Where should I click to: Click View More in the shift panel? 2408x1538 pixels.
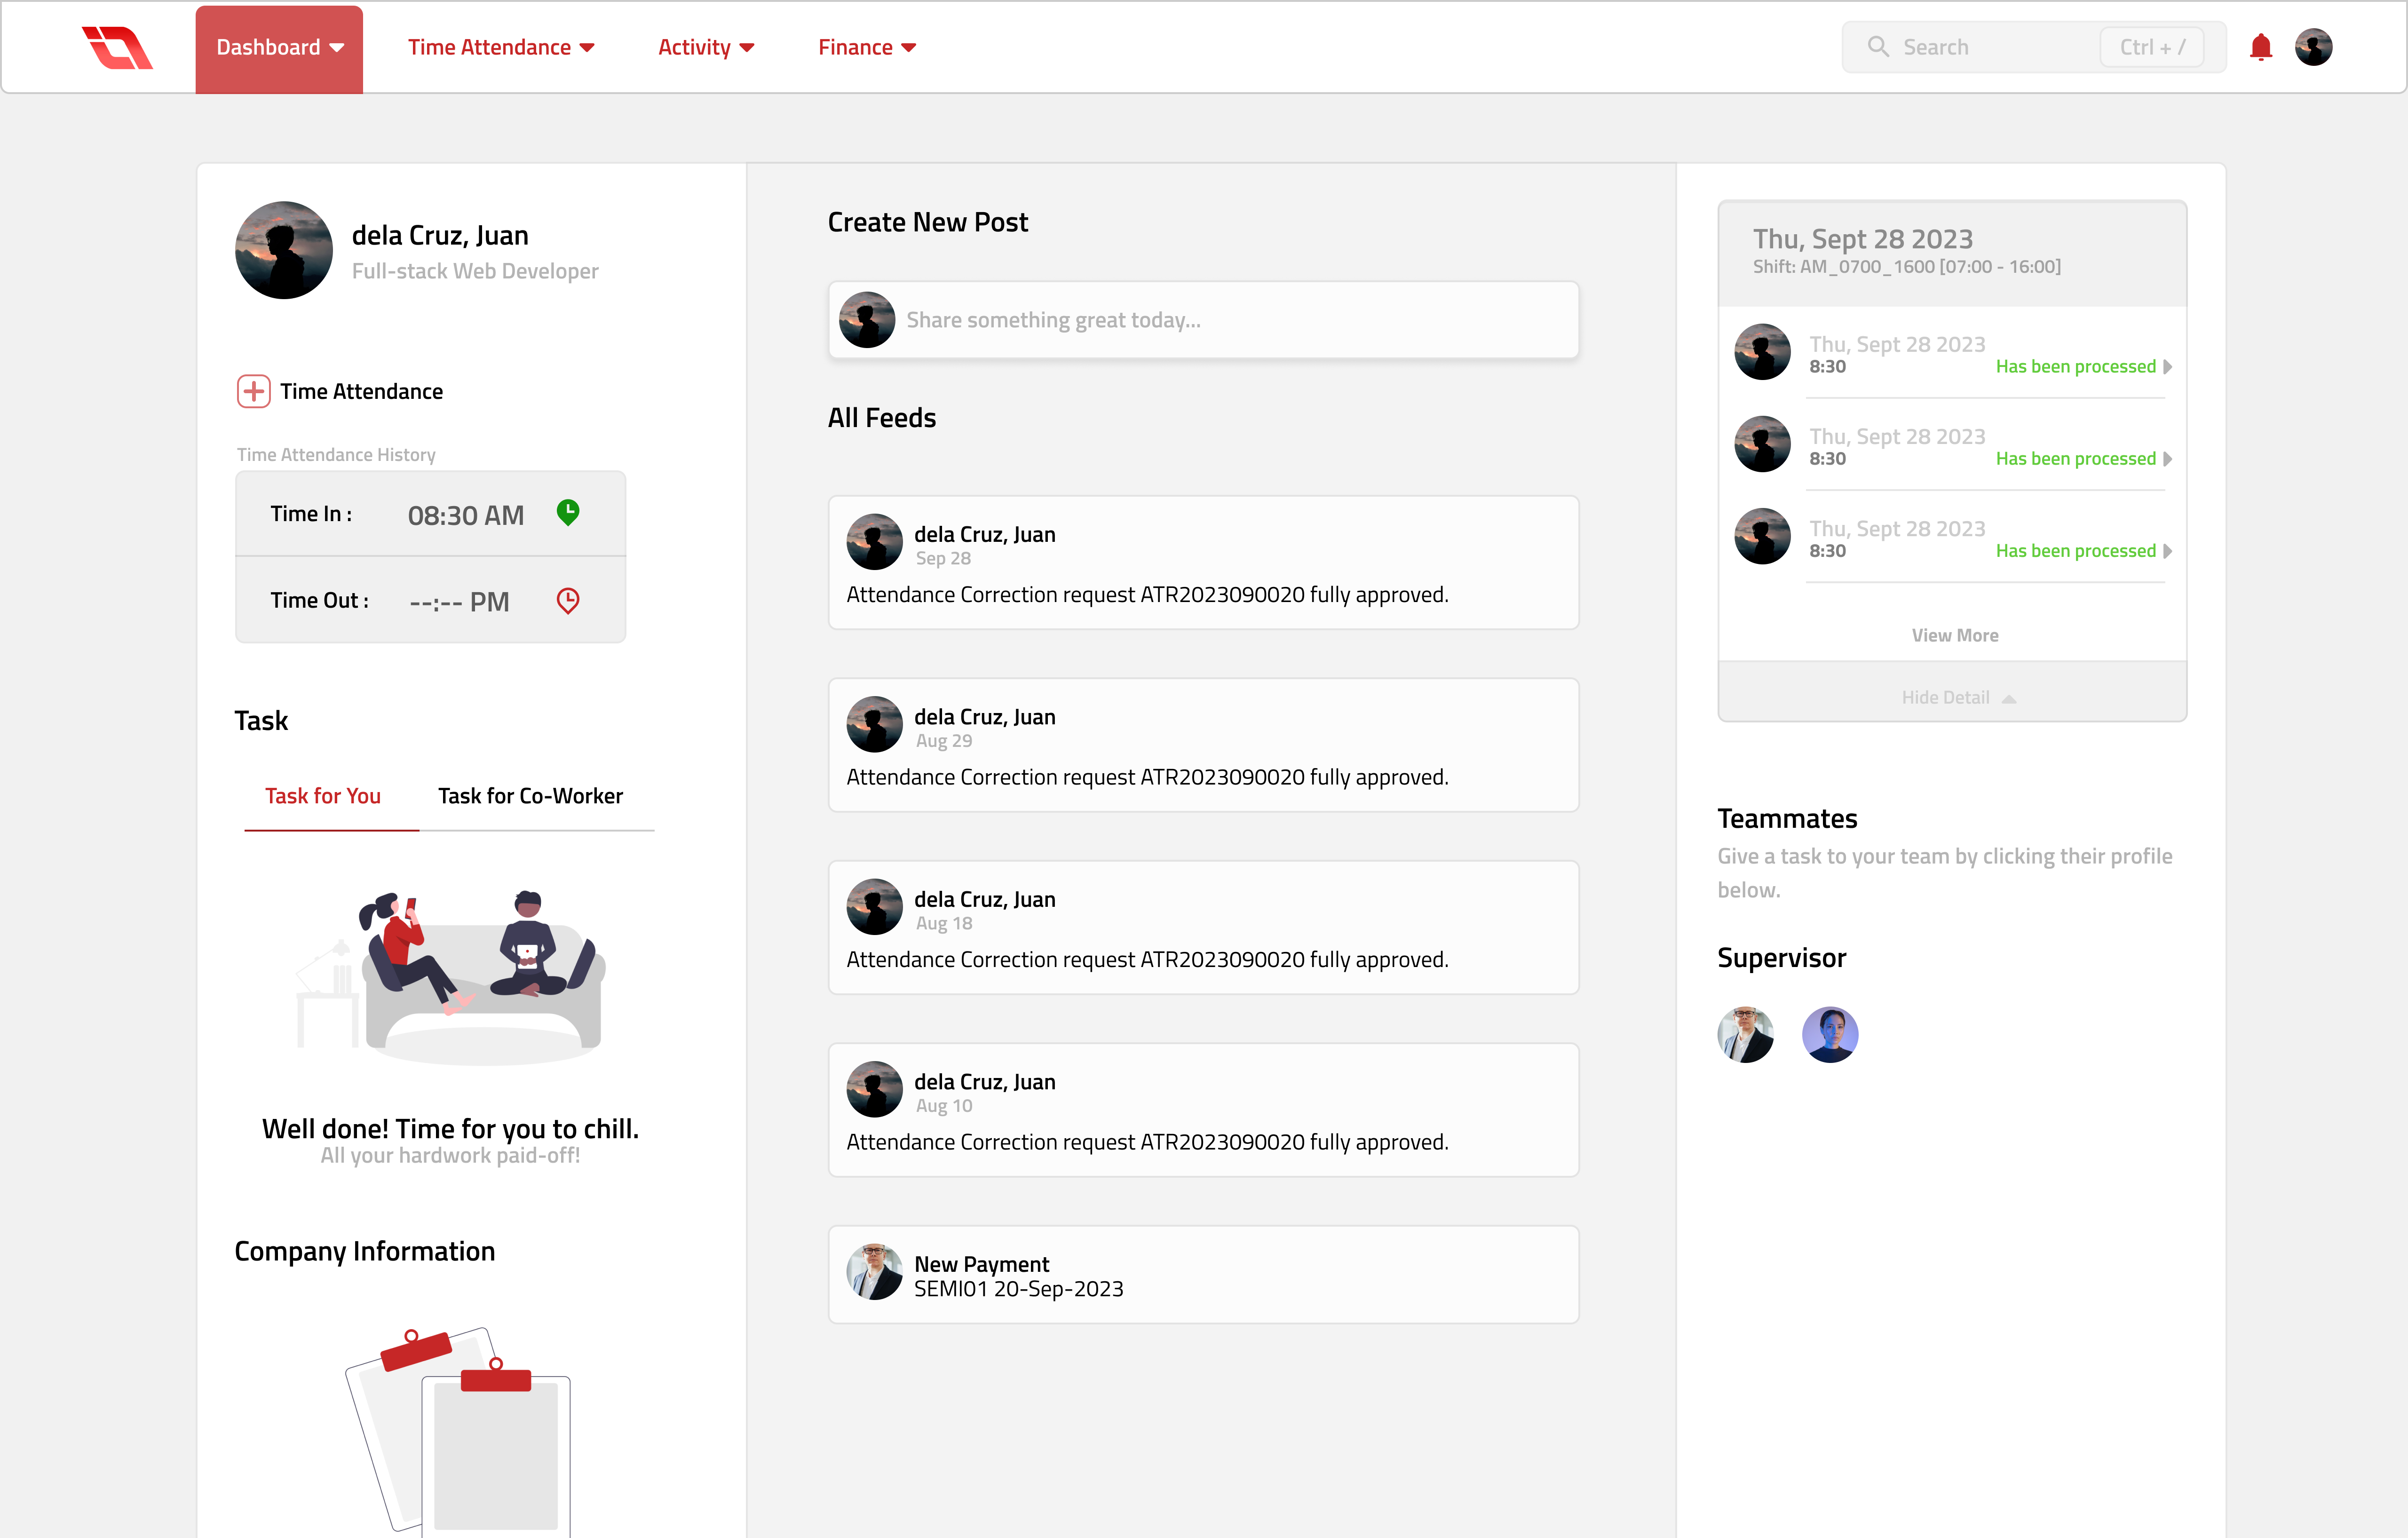click(1954, 634)
